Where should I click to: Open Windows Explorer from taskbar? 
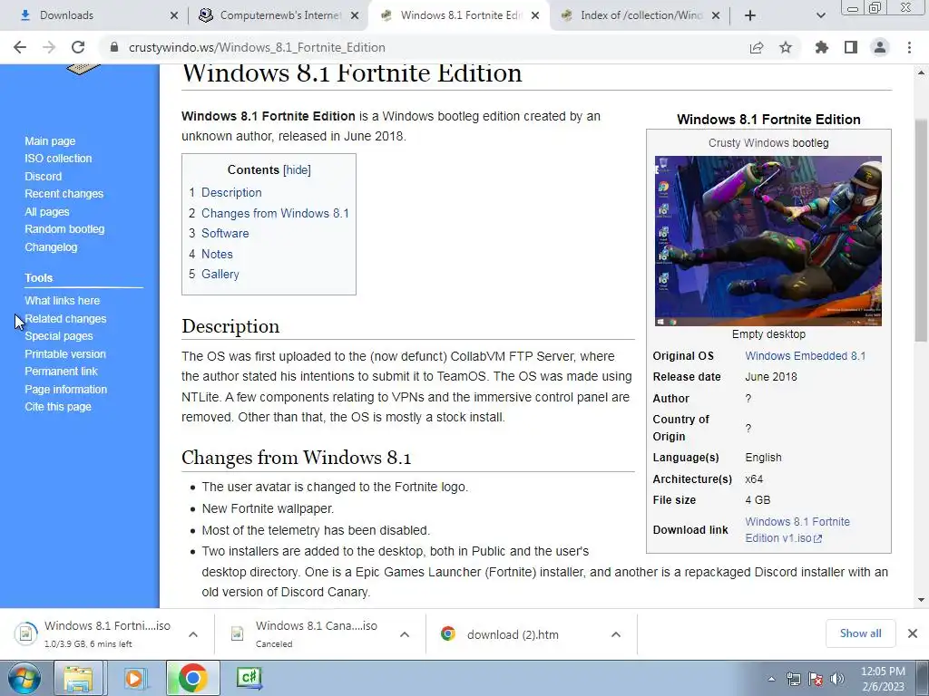click(79, 678)
